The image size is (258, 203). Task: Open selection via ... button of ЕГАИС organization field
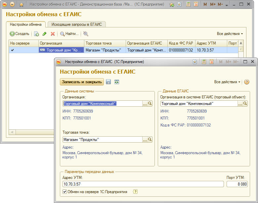coord(240,103)
